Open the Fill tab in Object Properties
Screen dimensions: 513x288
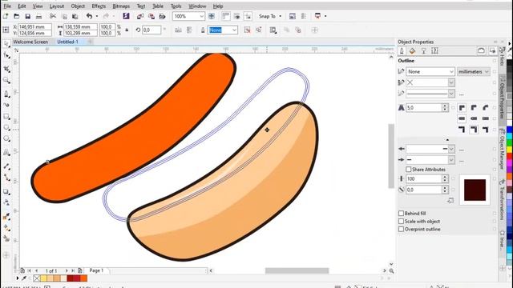pos(412,50)
